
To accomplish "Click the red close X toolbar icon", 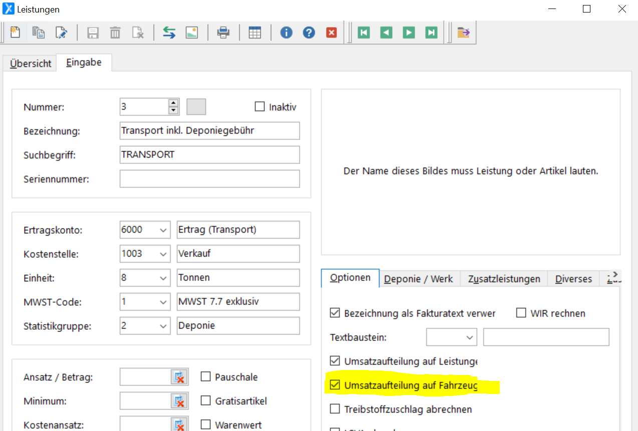I will click(x=332, y=33).
